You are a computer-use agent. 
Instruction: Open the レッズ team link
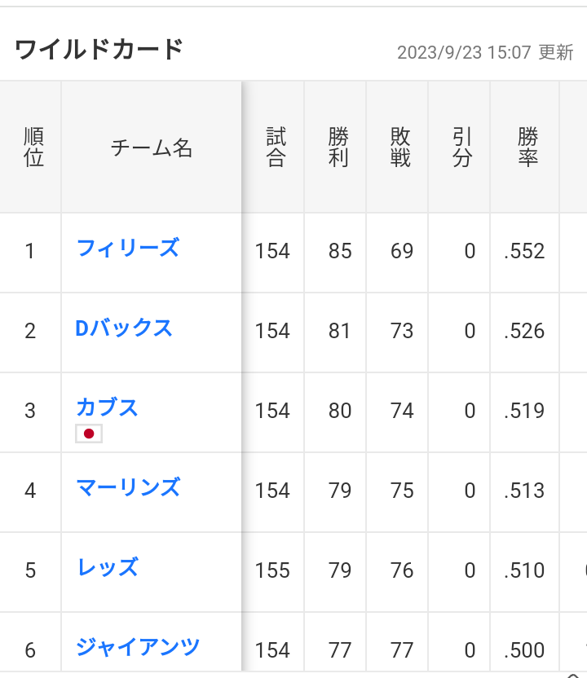(x=108, y=567)
